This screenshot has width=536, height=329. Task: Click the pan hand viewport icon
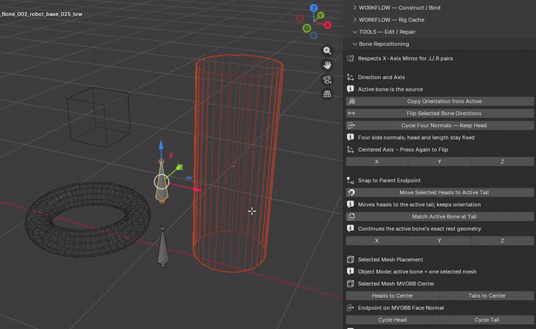click(327, 65)
